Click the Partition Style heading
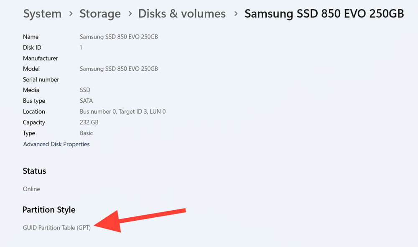This screenshot has width=418, height=247. tap(49, 210)
